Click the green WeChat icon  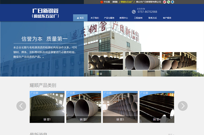tap(168, 2)
